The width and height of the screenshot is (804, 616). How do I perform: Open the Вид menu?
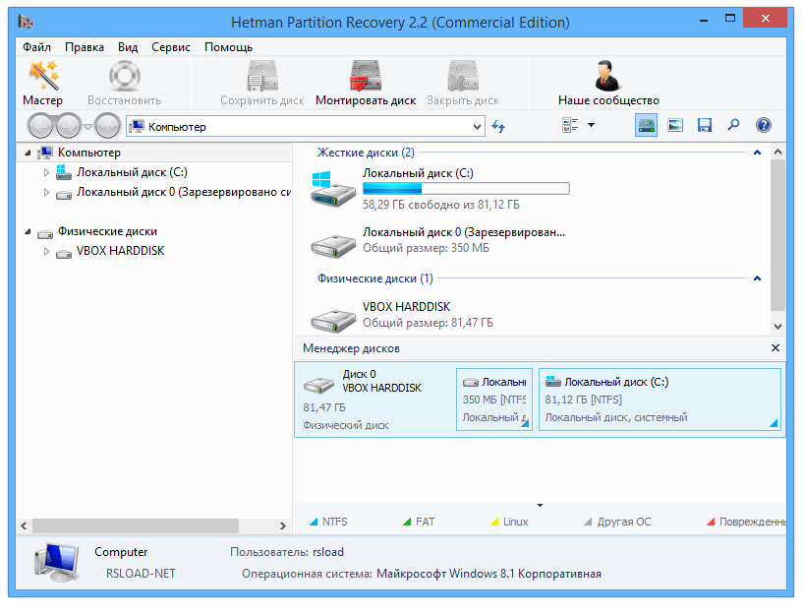coord(128,47)
